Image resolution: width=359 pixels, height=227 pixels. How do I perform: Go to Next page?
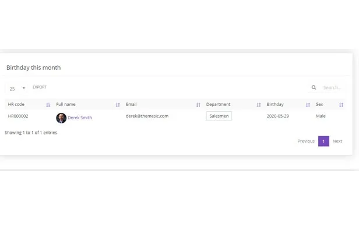tap(337, 141)
